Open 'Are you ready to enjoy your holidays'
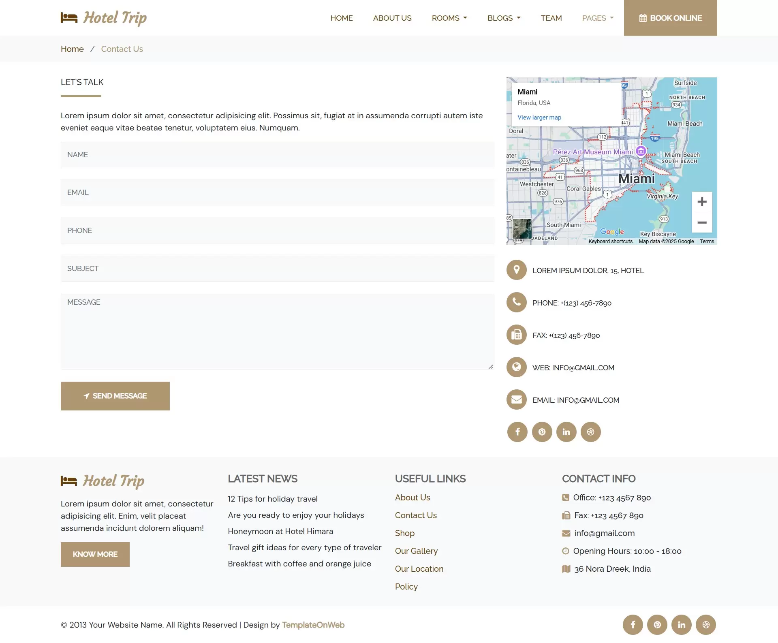 (x=296, y=515)
